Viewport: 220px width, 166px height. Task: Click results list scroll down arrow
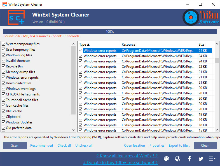(x=217, y=130)
